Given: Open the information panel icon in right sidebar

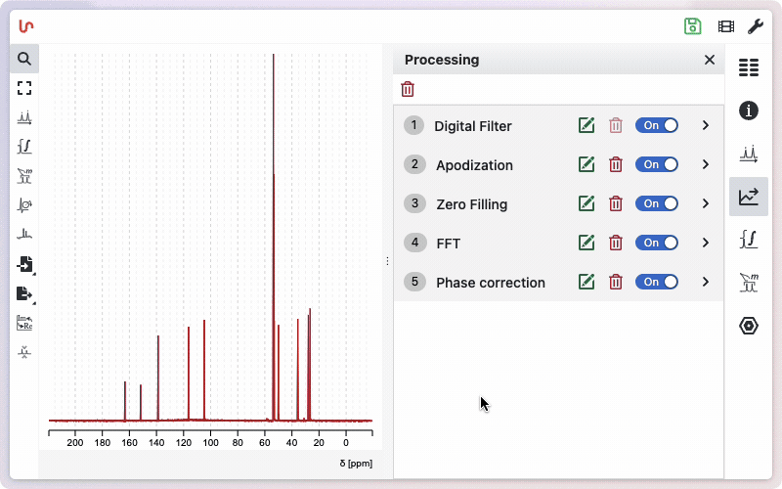Looking at the screenshot, I should coord(749,111).
